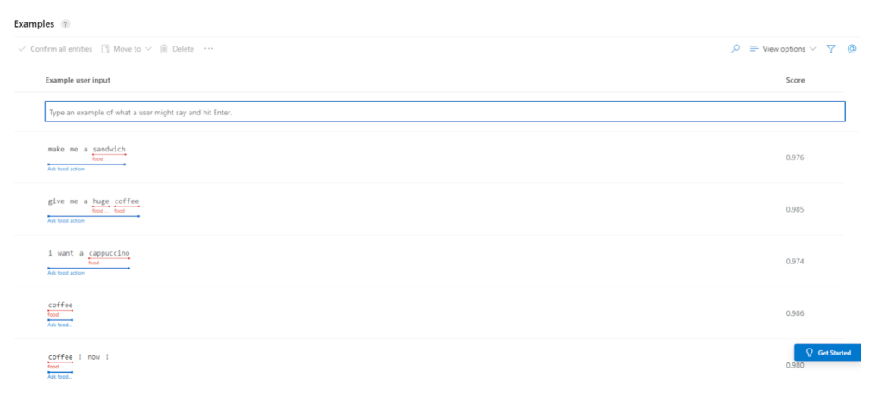This screenshot has width=883, height=408.
Task: Click the Move to document icon
Action: (105, 49)
